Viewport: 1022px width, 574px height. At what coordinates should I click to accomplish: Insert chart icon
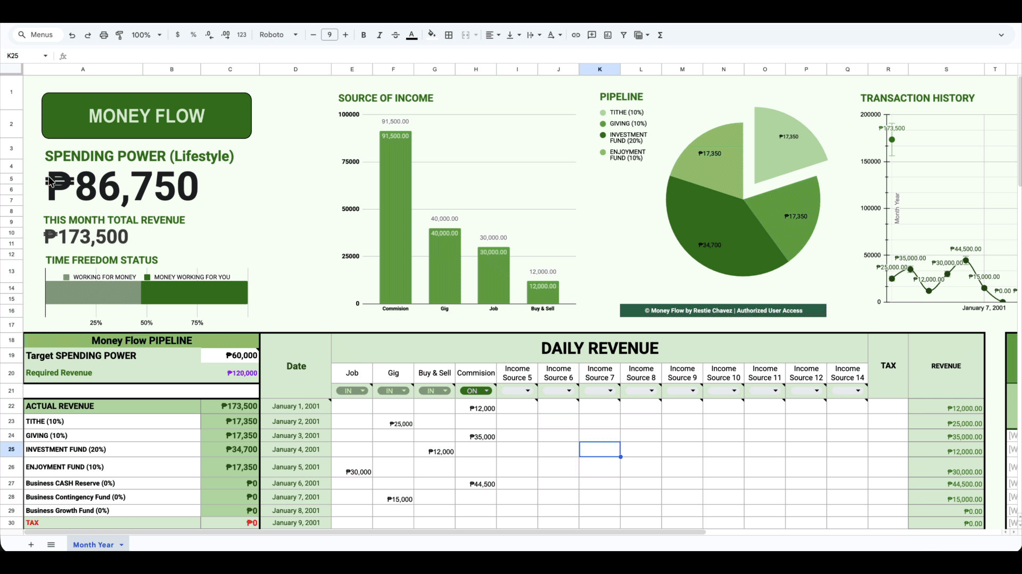pos(608,35)
